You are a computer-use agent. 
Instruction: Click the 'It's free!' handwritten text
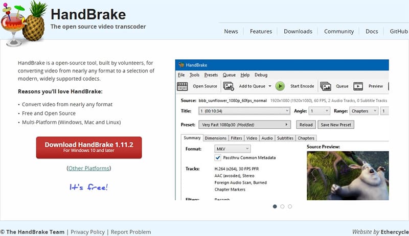pyautogui.click(x=88, y=187)
